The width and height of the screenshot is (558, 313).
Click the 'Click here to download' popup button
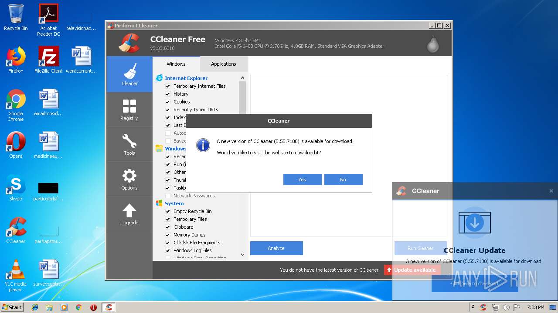coord(475,283)
